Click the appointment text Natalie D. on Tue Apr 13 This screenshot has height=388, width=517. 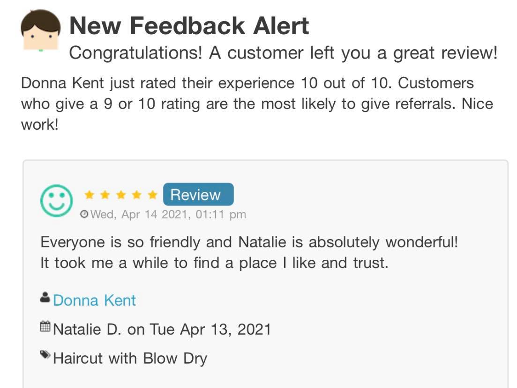(x=162, y=329)
